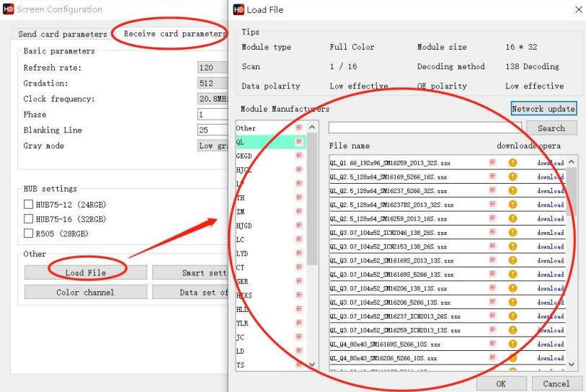
Task: Download QL_Q1.66_192x96_SM16259_2013_32S.ssx via its download link
Action: click(x=551, y=163)
